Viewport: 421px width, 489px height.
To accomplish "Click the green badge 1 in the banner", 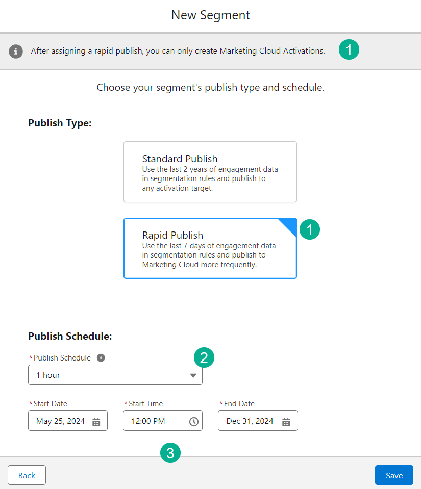I will pos(349,49).
